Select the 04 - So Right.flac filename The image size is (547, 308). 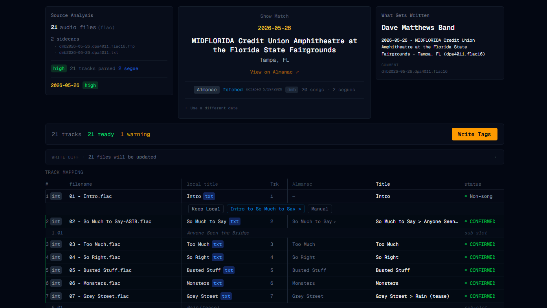point(95,257)
